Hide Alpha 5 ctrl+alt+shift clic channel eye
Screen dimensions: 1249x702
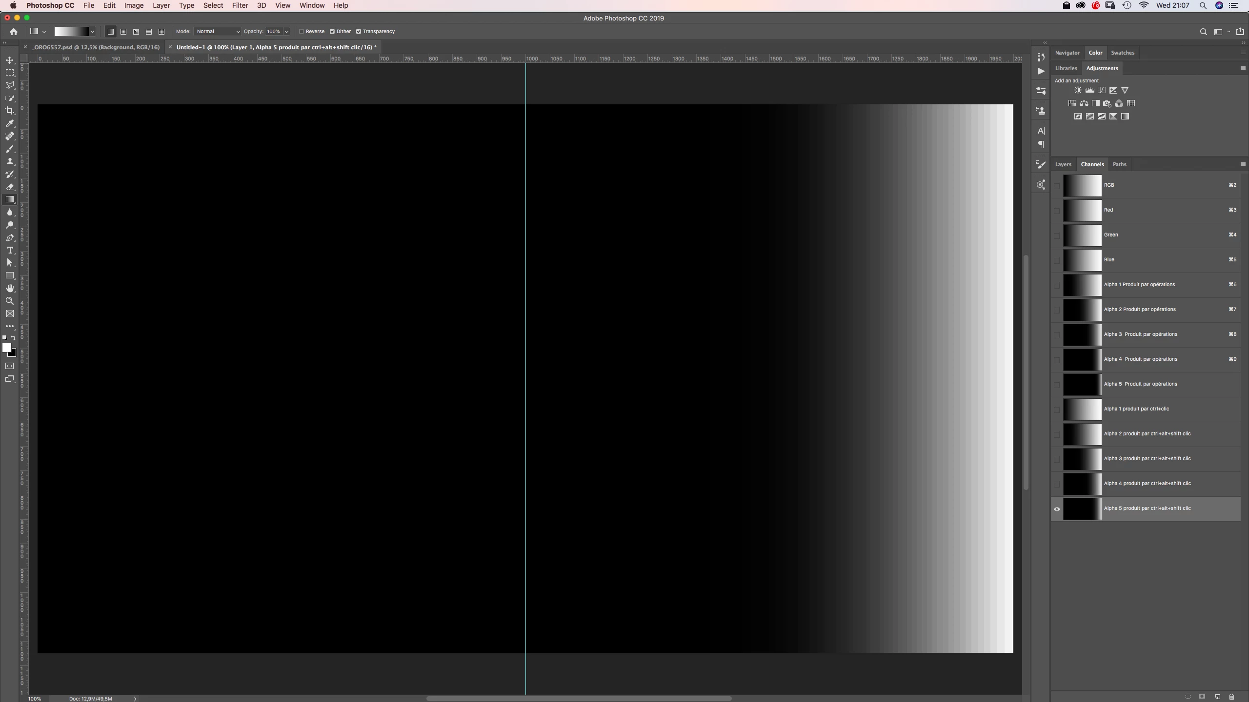point(1057,509)
